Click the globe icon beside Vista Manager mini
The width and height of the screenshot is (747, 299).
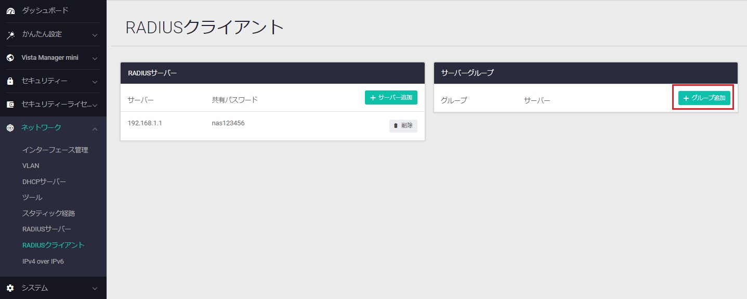point(10,58)
